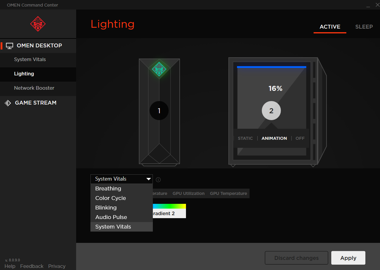Open the Feedback link

[32, 266]
